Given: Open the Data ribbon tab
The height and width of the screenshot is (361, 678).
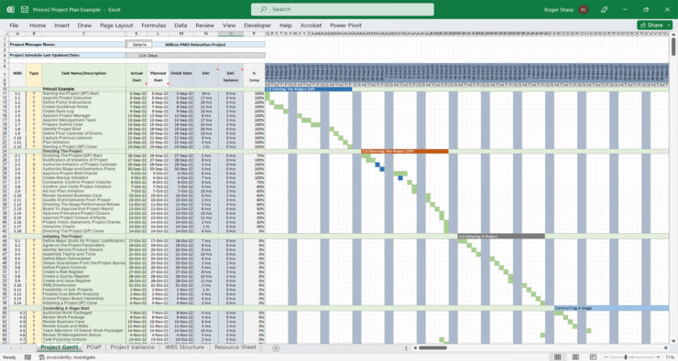Looking at the screenshot, I should coord(180,26).
